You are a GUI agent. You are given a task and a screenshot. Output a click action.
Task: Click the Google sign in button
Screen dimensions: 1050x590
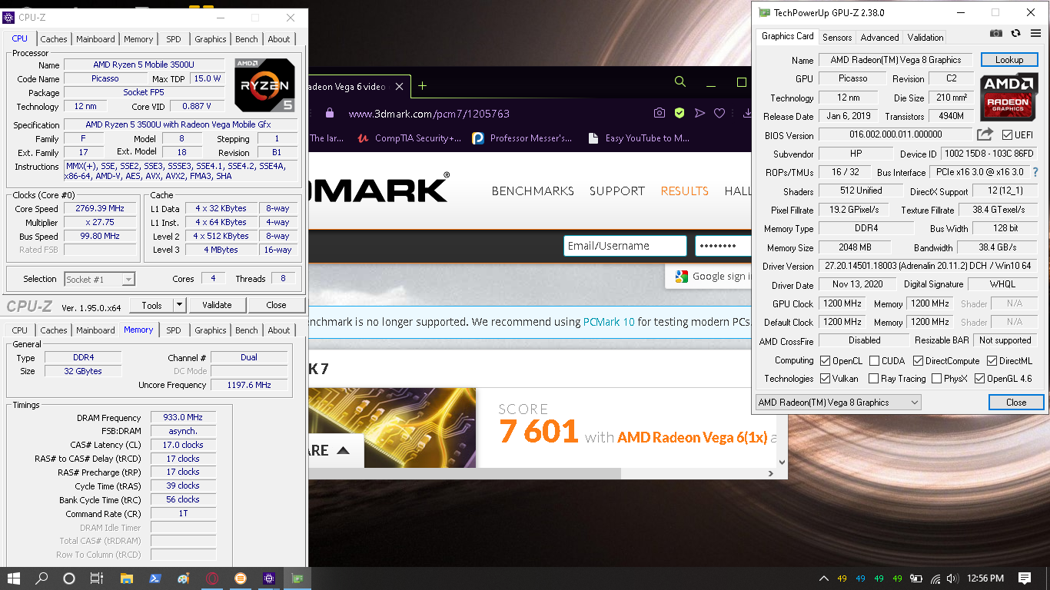click(x=708, y=277)
